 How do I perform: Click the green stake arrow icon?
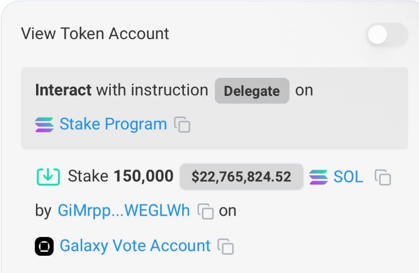[48, 177]
